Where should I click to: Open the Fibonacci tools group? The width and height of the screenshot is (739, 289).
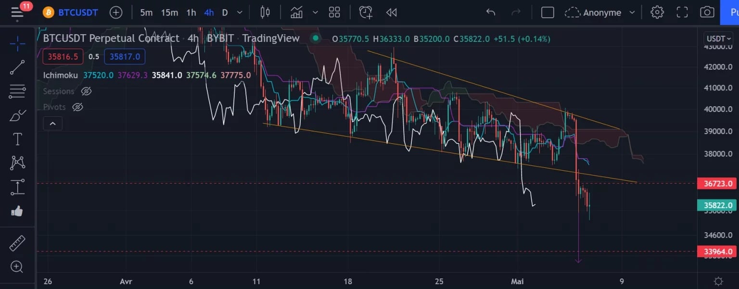click(17, 91)
